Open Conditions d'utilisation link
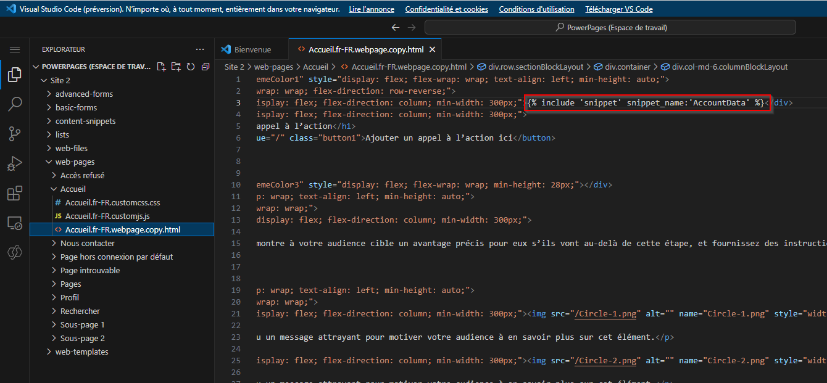The height and width of the screenshot is (383, 827). click(537, 9)
